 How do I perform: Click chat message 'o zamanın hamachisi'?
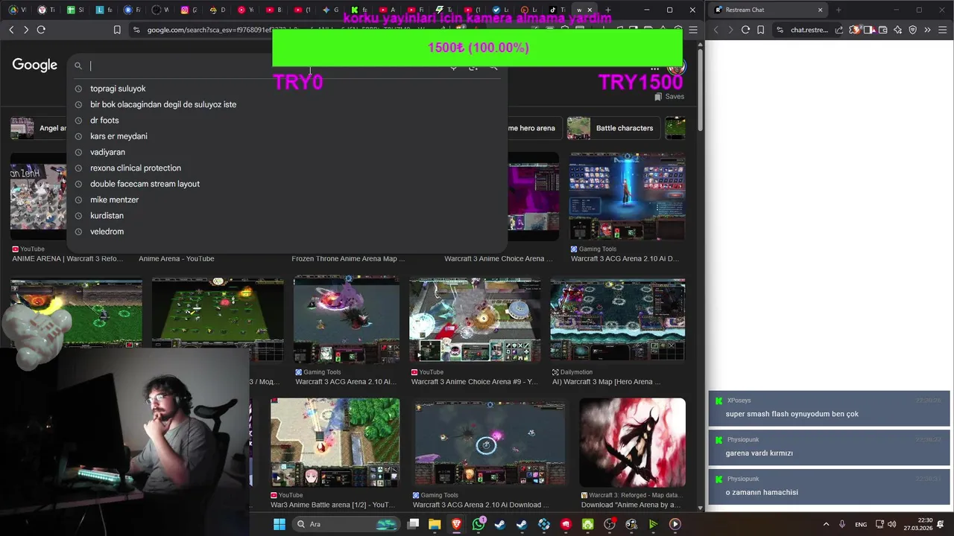[x=762, y=492]
